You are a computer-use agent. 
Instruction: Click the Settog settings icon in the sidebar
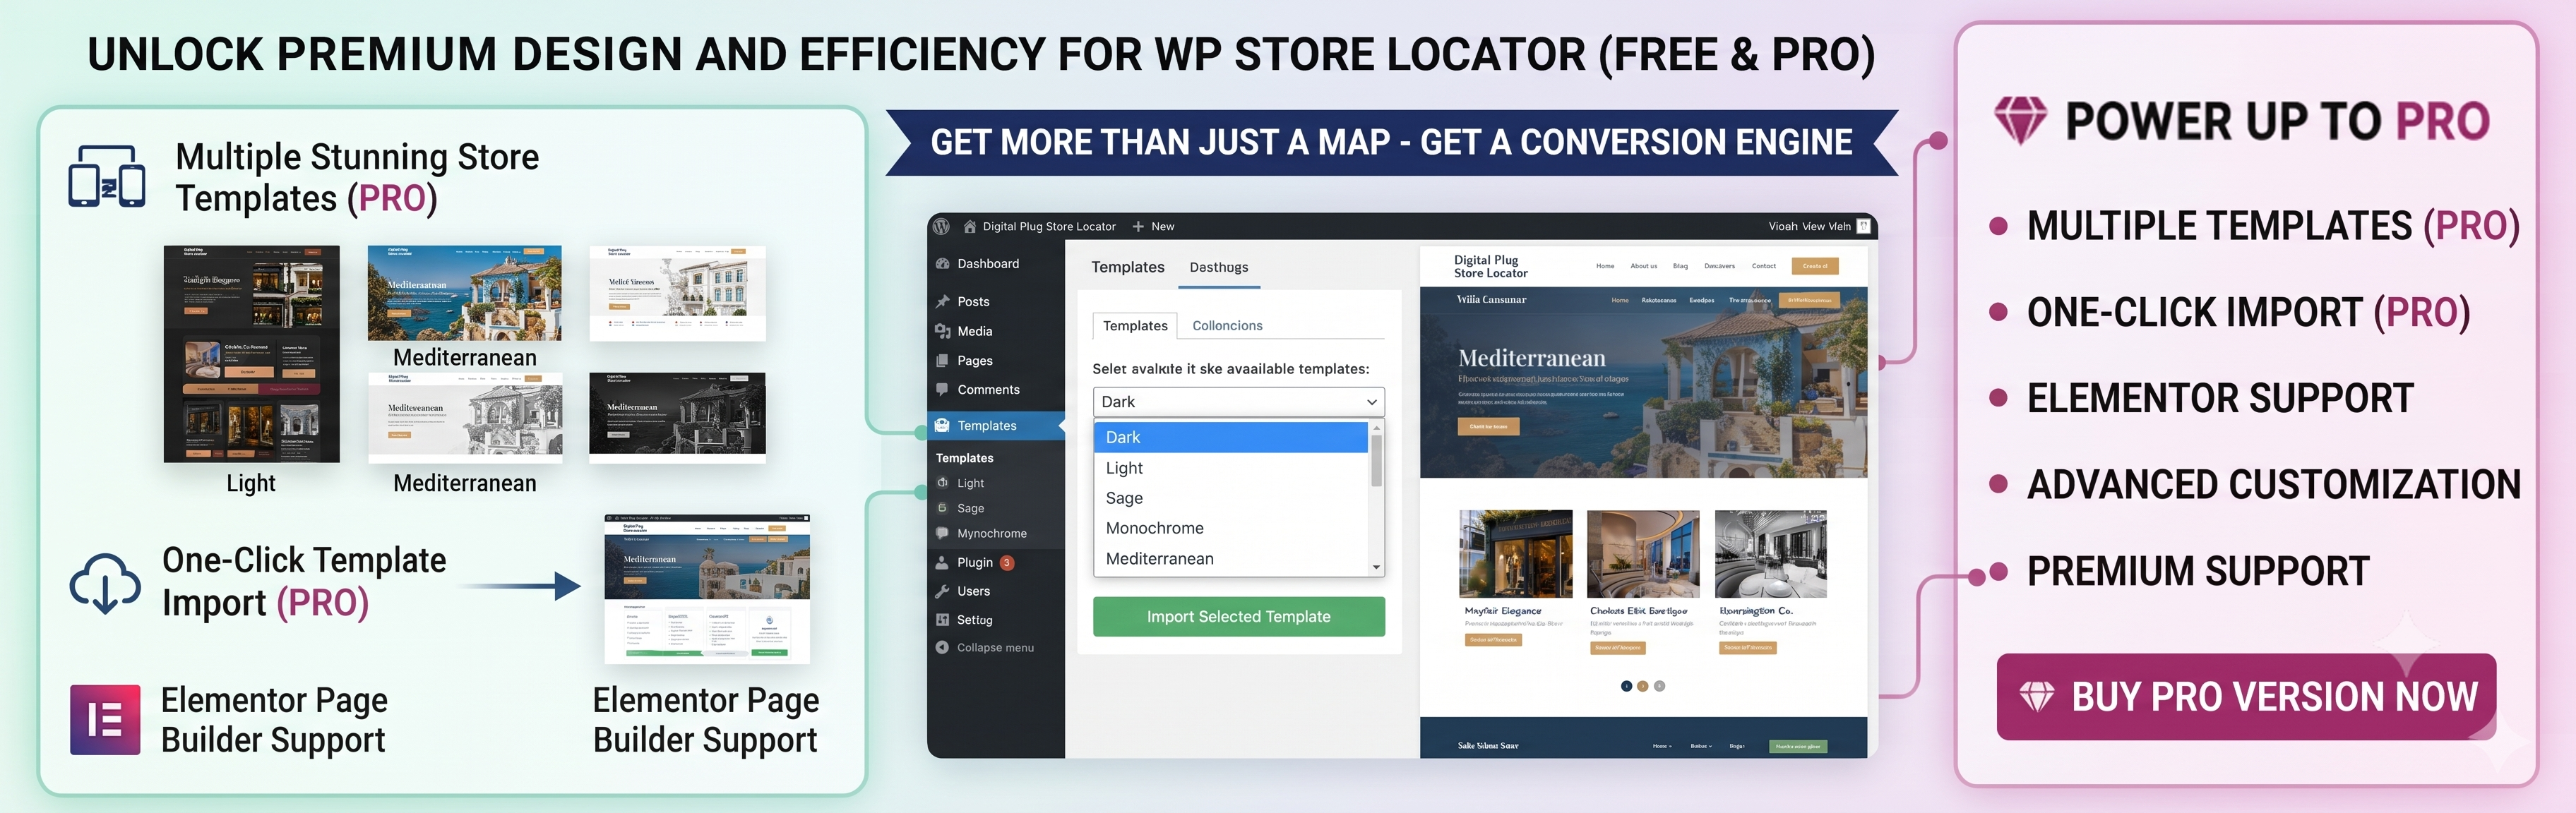pyautogui.click(x=942, y=620)
